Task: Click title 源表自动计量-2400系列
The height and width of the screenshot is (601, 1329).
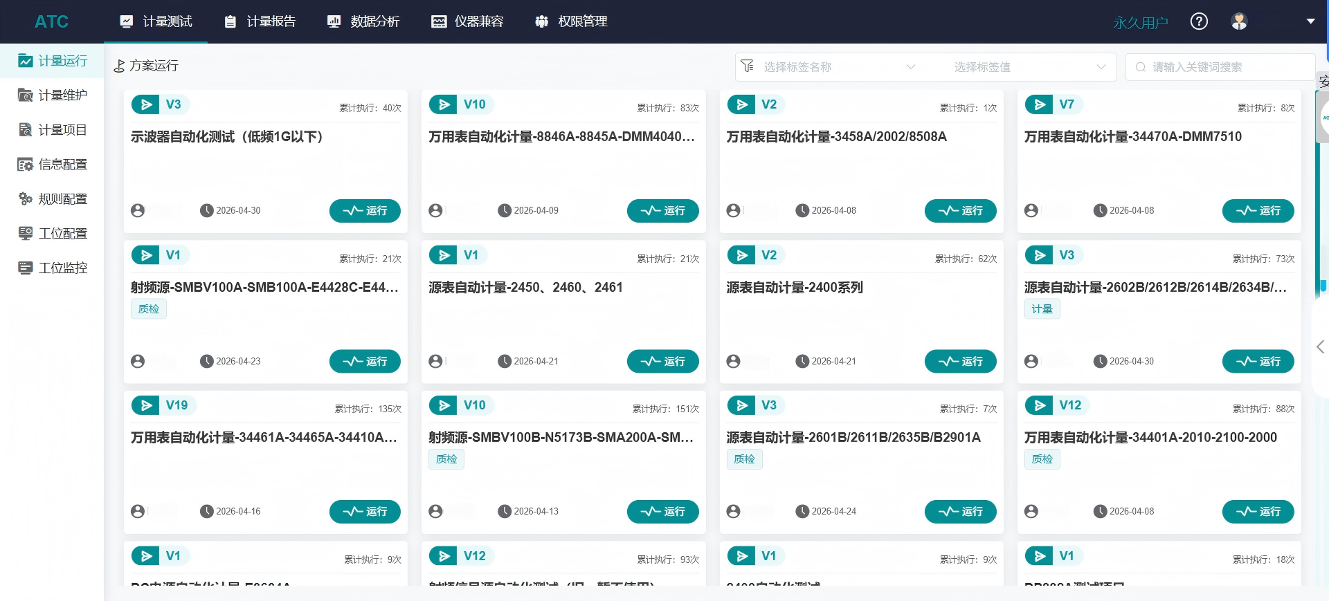Action: 795,288
